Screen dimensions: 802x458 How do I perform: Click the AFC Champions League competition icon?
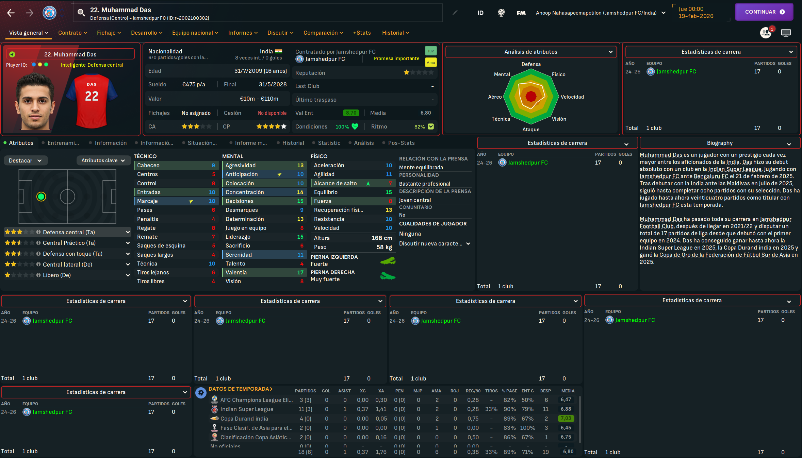coord(215,400)
